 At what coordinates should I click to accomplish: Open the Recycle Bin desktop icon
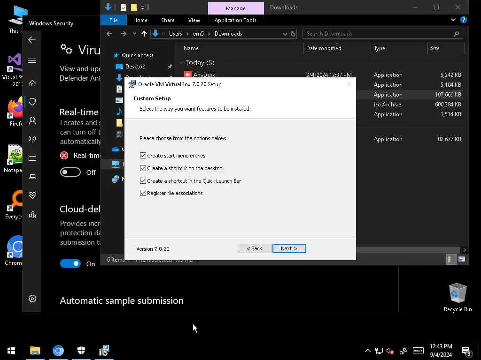[458, 297]
